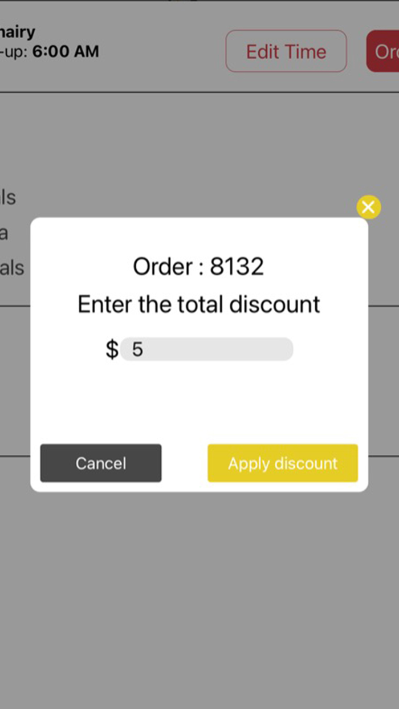The height and width of the screenshot is (709, 399).
Task: Click the business name at top left
Action: tap(17, 31)
